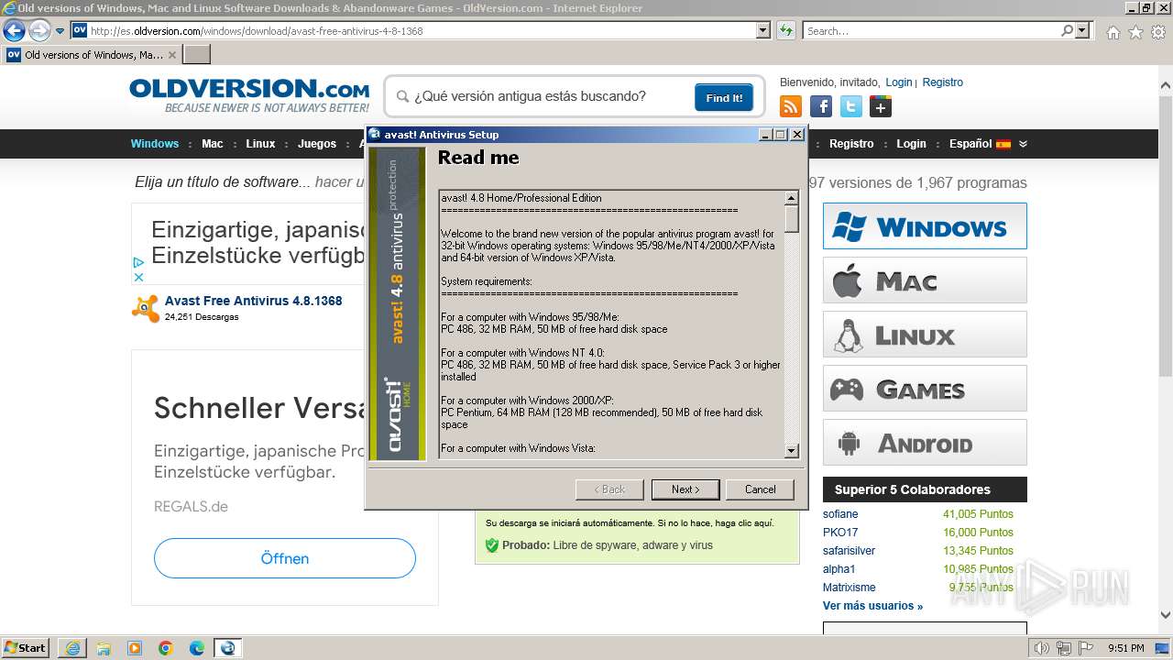Click Next in avast! Setup dialog
Screen dimensions: 1173x660
tap(685, 489)
